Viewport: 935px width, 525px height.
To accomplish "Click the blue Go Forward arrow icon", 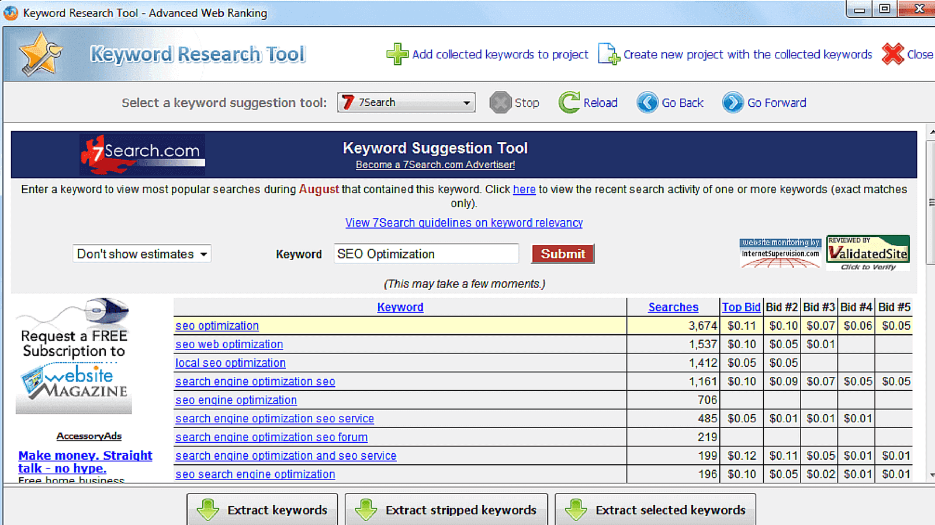I will 732,103.
